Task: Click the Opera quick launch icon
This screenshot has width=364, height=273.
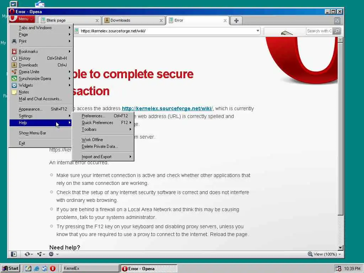Action: [x=53, y=269]
